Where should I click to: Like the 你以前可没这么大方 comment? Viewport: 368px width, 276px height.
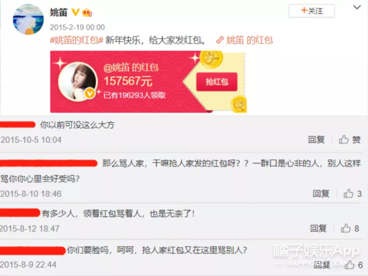click(x=350, y=140)
